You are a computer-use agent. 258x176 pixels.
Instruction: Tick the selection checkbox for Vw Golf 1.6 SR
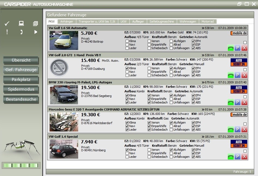tap(245, 42)
